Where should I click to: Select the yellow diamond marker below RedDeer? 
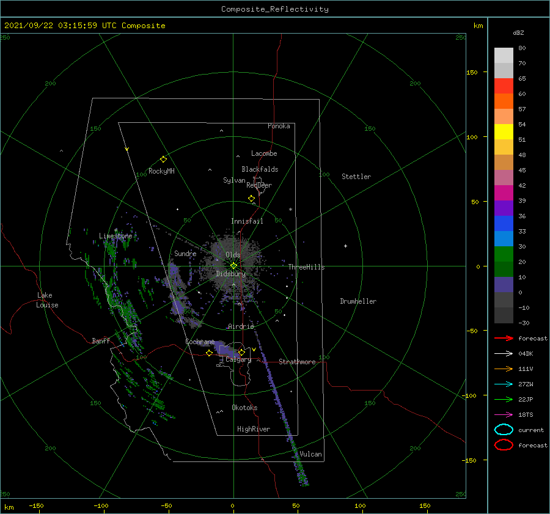click(252, 199)
